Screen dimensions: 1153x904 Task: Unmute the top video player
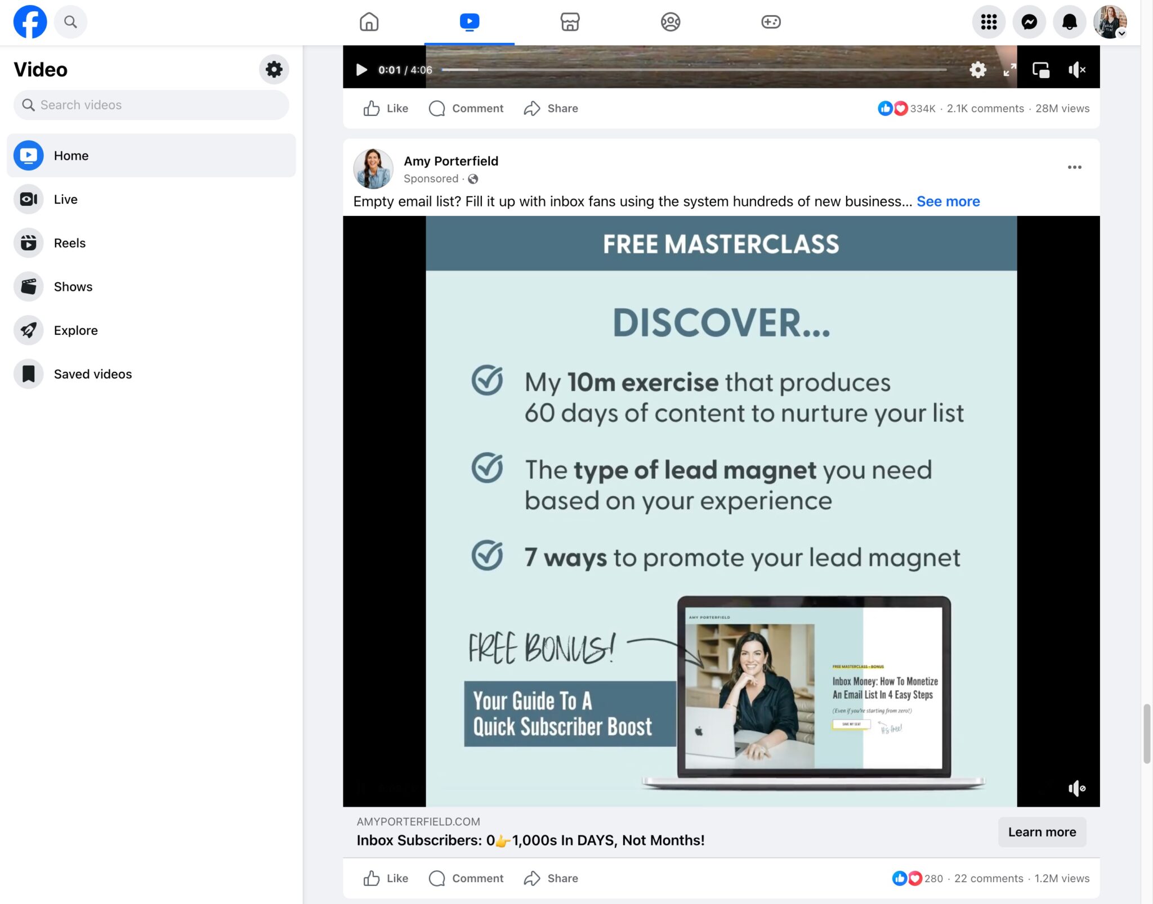(x=1078, y=69)
